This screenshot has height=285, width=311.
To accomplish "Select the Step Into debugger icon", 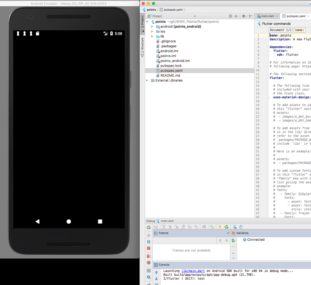I will [x=170, y=227].
